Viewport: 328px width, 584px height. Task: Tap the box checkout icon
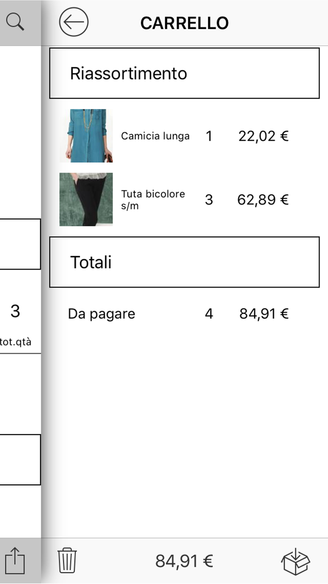point(295,561)
